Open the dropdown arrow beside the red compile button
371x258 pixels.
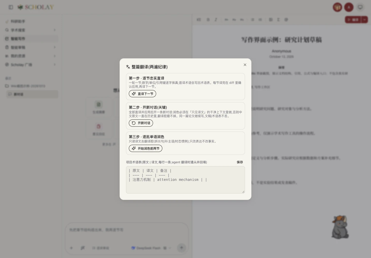click(365, 20)
